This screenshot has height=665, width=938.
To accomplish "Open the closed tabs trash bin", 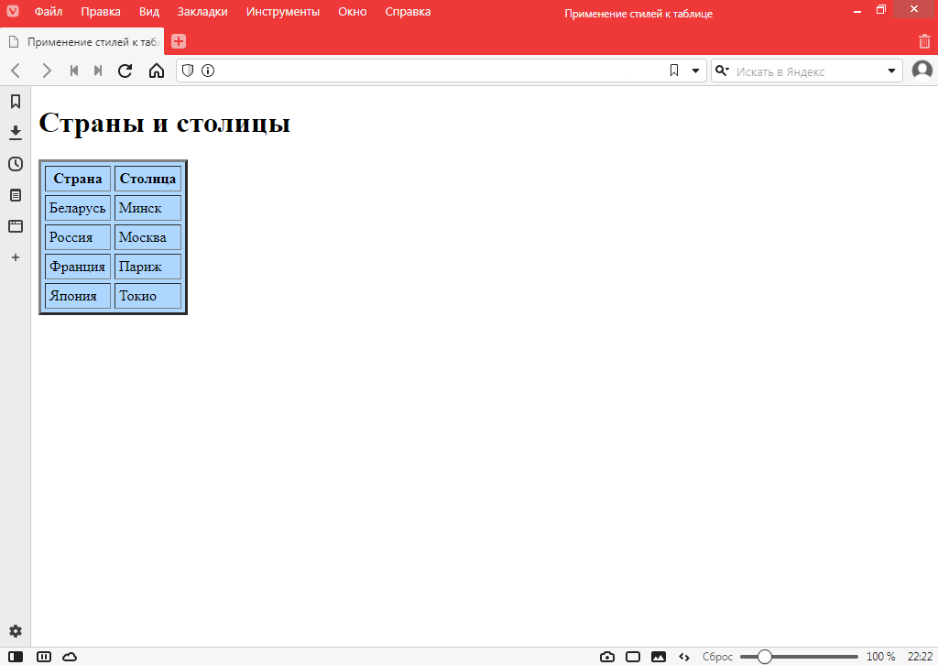I will tap(924, 41).
